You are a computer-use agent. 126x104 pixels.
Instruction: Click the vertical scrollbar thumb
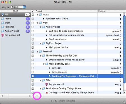point(124,49)
